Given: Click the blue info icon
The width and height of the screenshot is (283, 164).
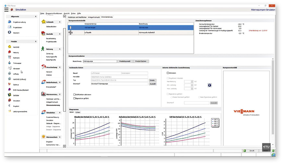Looking at the screenshot, I should (x=209, y=85).
